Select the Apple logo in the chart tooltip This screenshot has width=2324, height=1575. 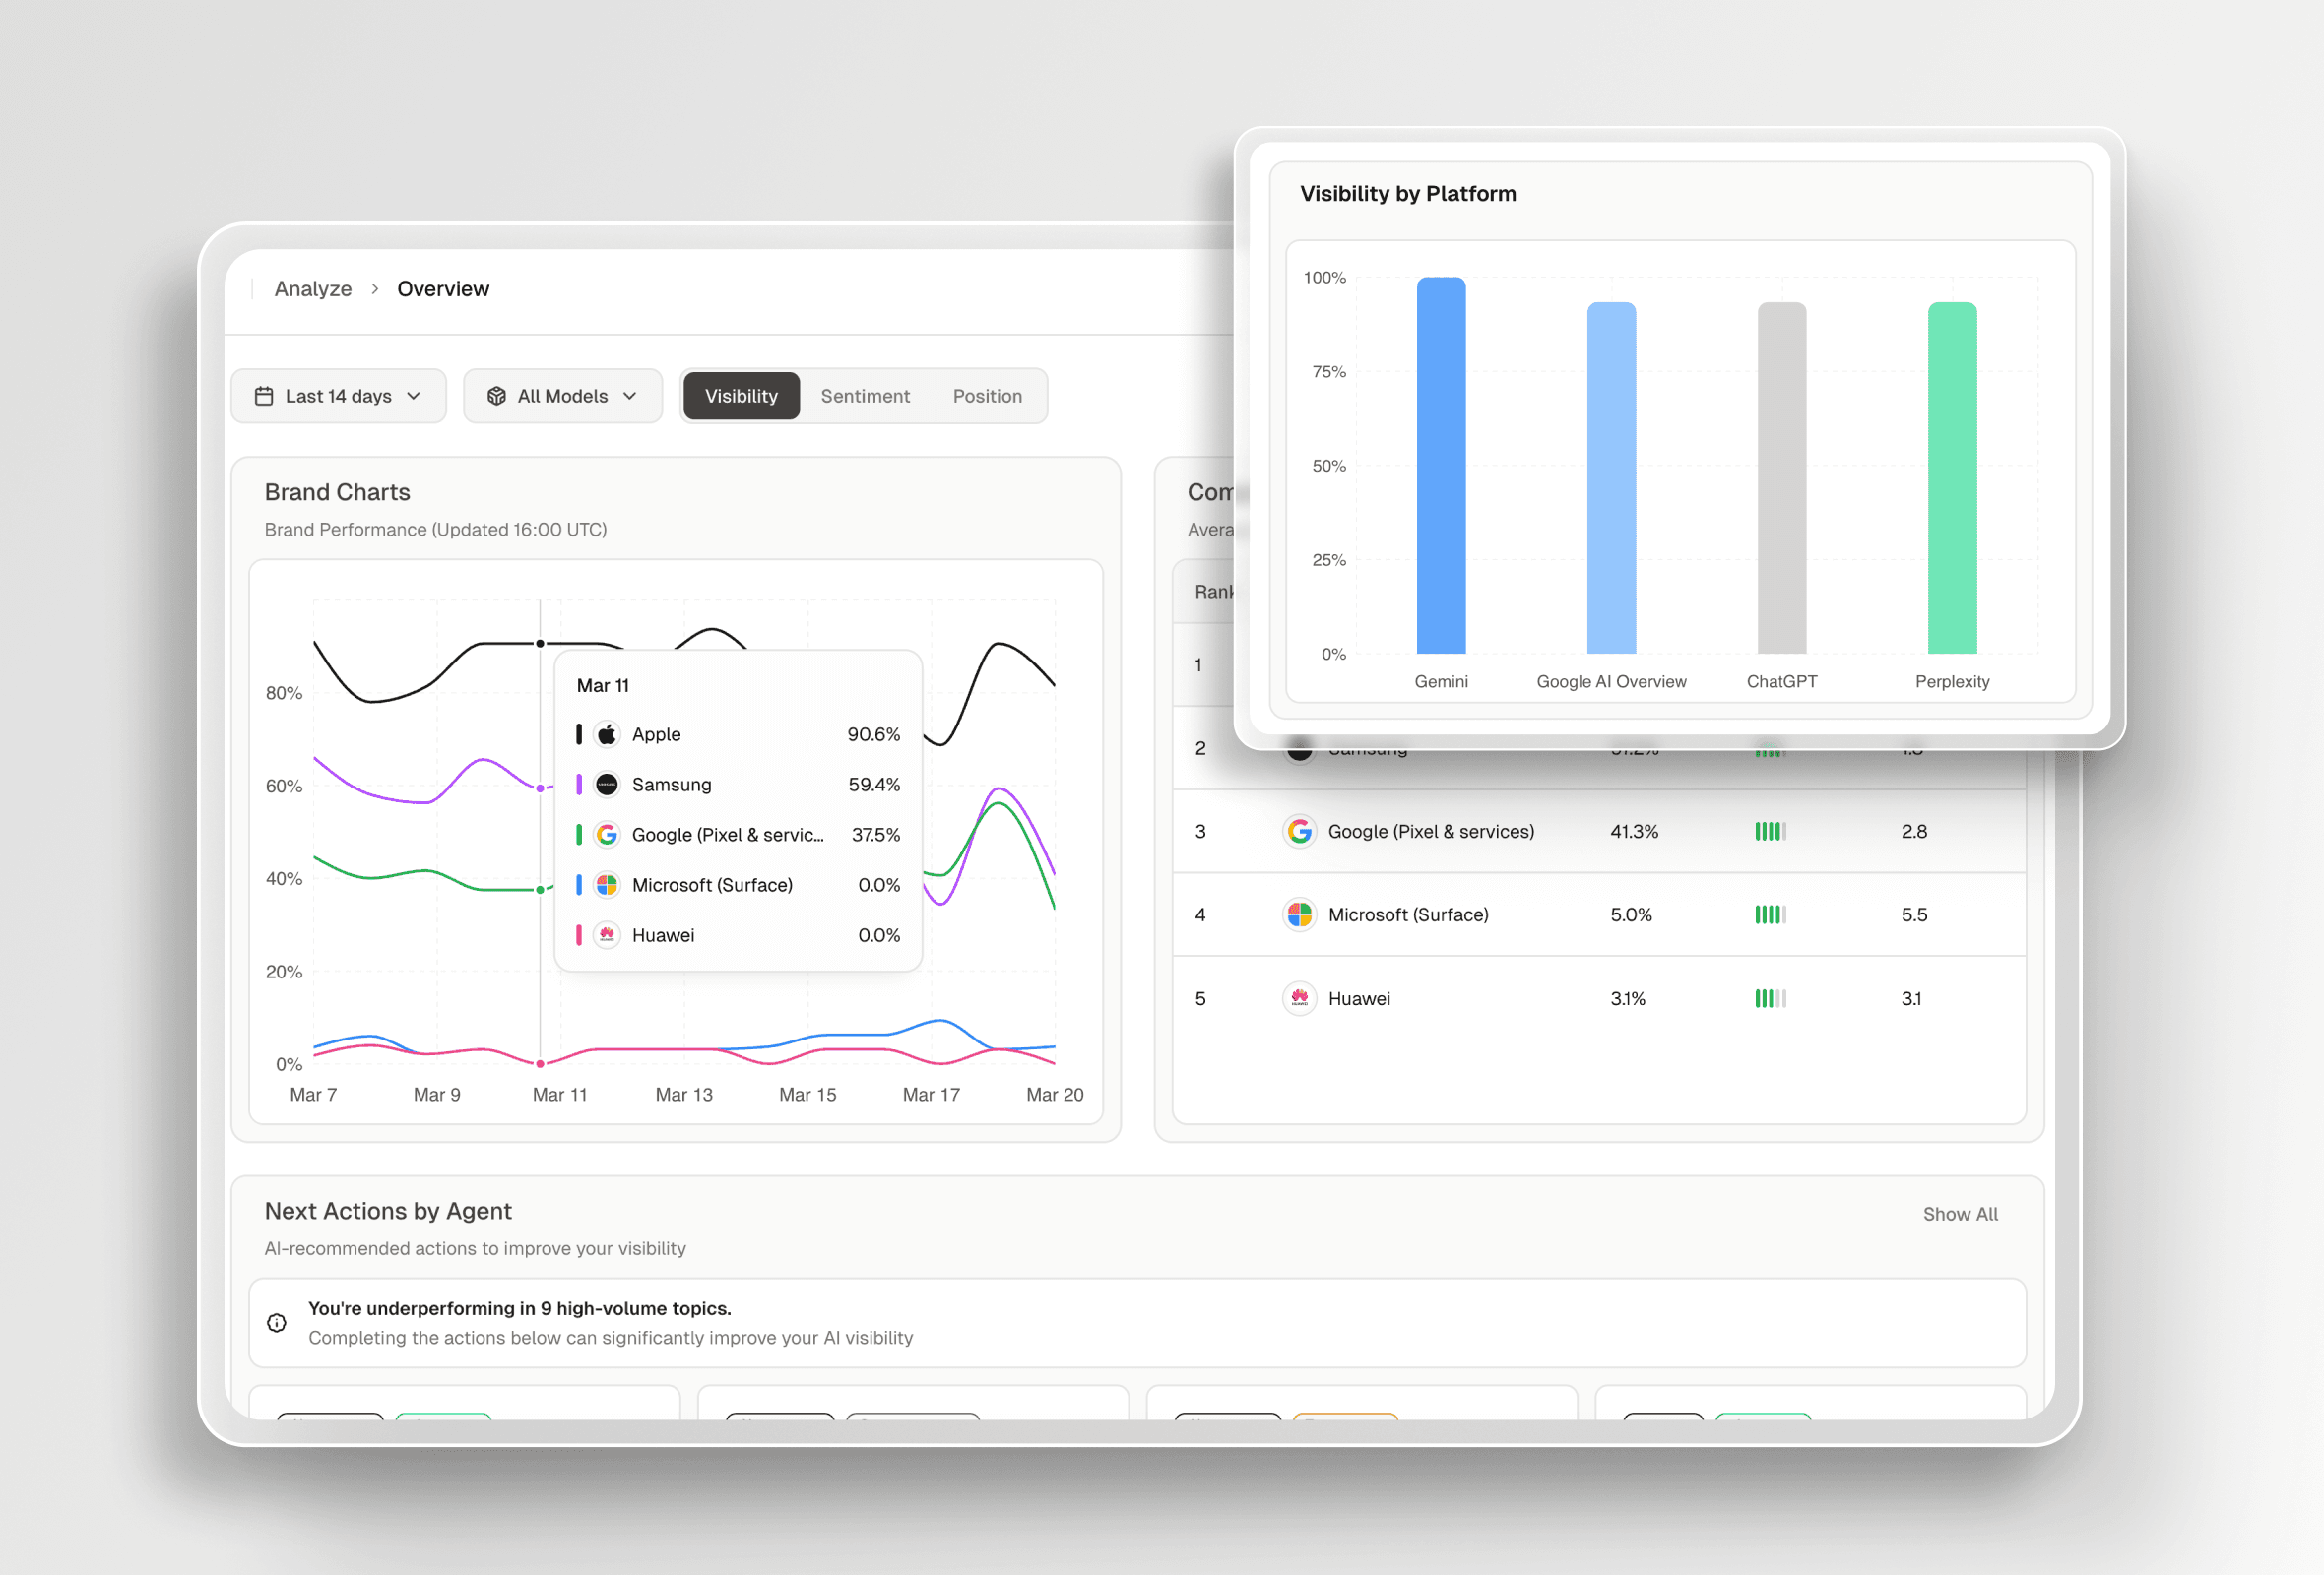(607, 733)
